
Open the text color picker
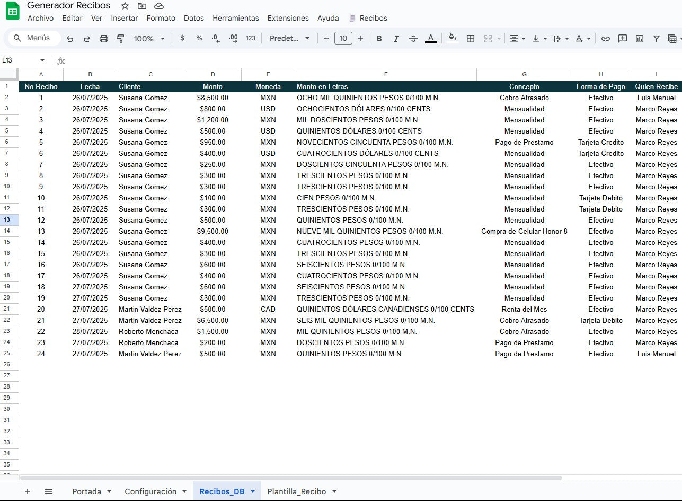tap(431, 39)
